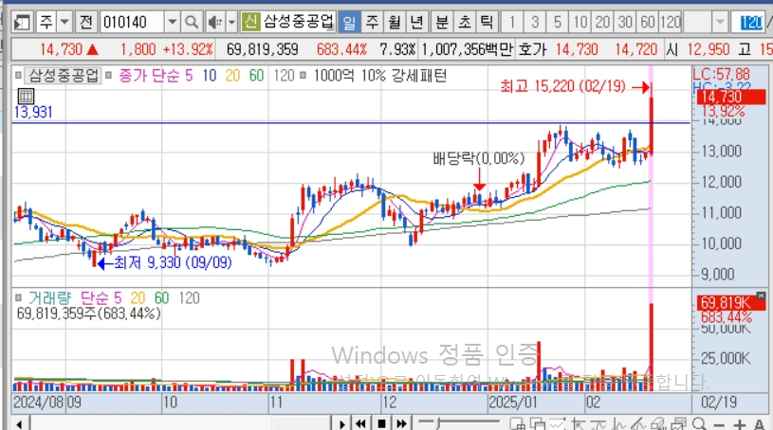Viewport: 773px width, 430px height.
Task: Click the stock code input 010140
Action: [x=132, y=22]
